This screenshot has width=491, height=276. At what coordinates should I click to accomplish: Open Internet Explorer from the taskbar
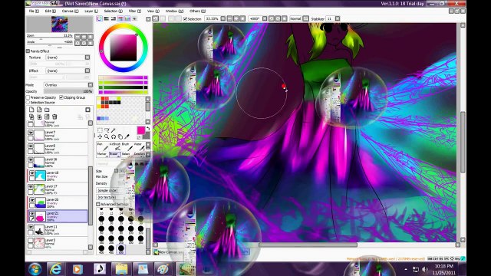(x=56, y=269)
